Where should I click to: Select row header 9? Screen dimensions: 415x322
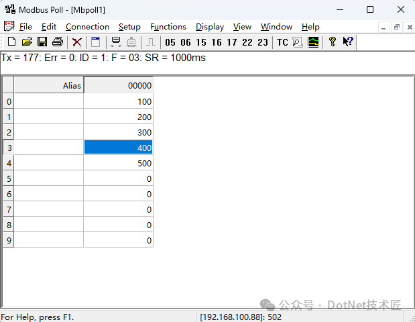coord(9,239)
